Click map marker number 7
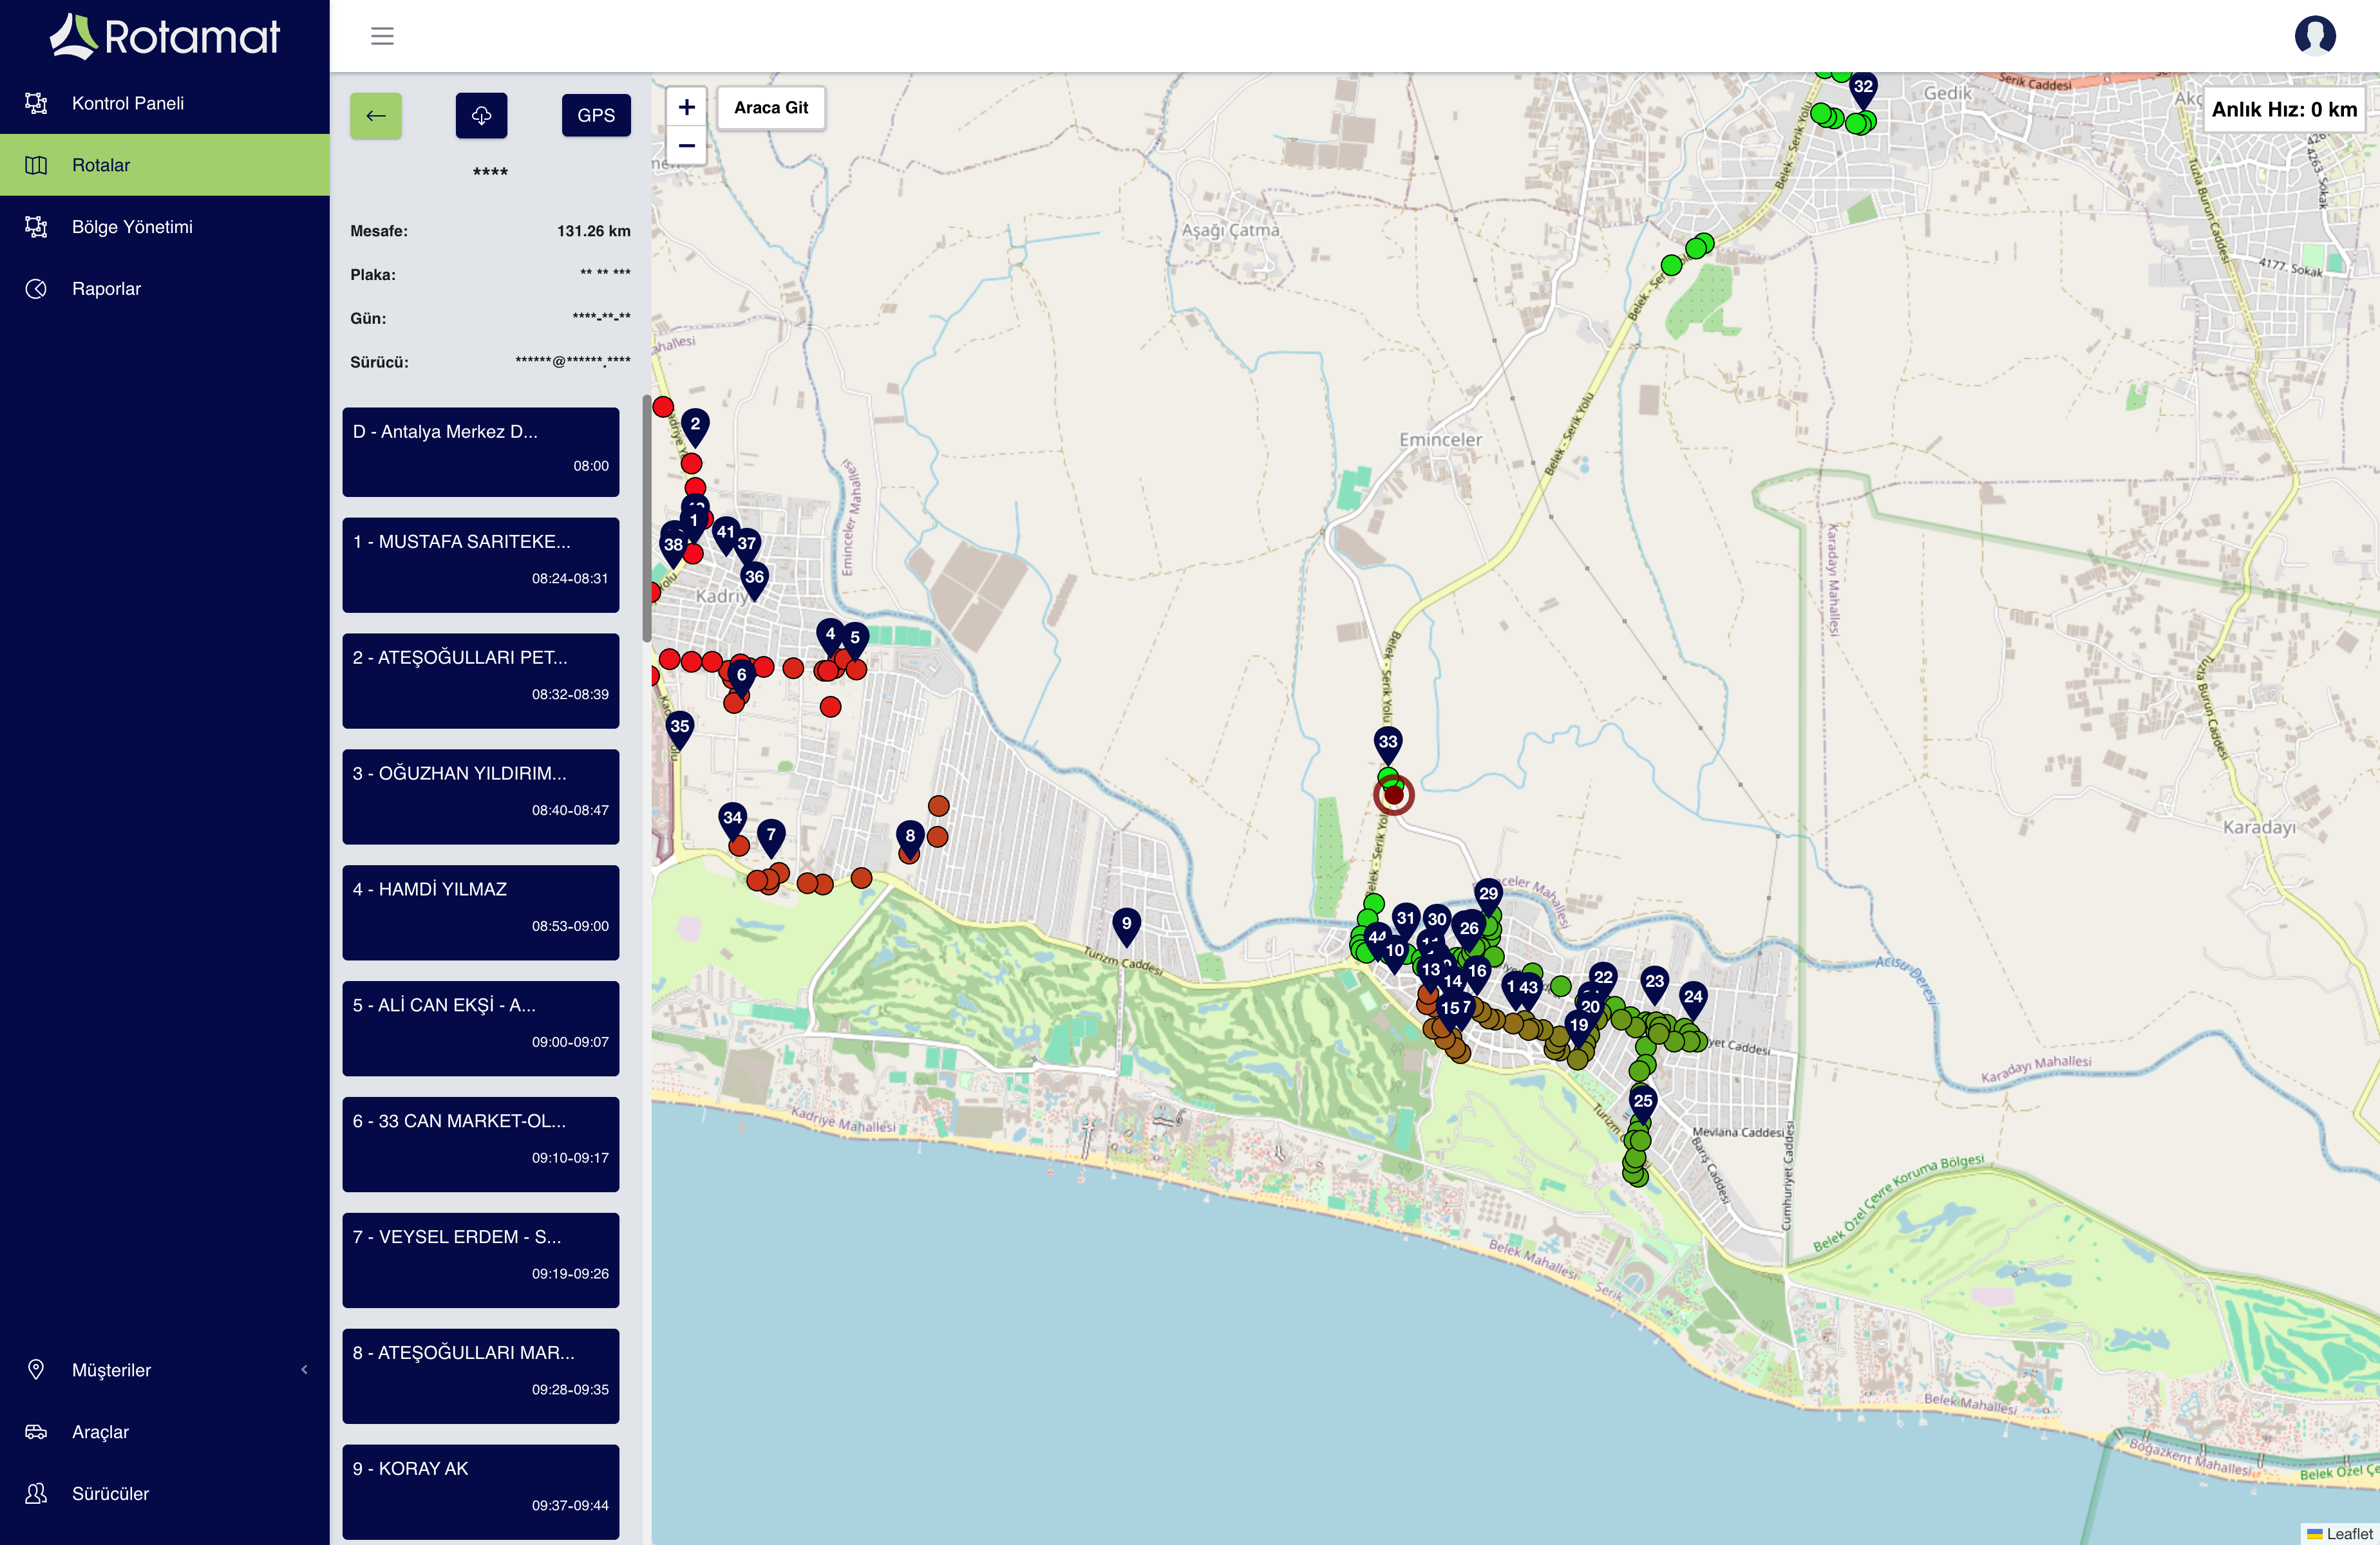Image resolution: width=2380 pixels, height=1545 pixels. click(771, 838)
